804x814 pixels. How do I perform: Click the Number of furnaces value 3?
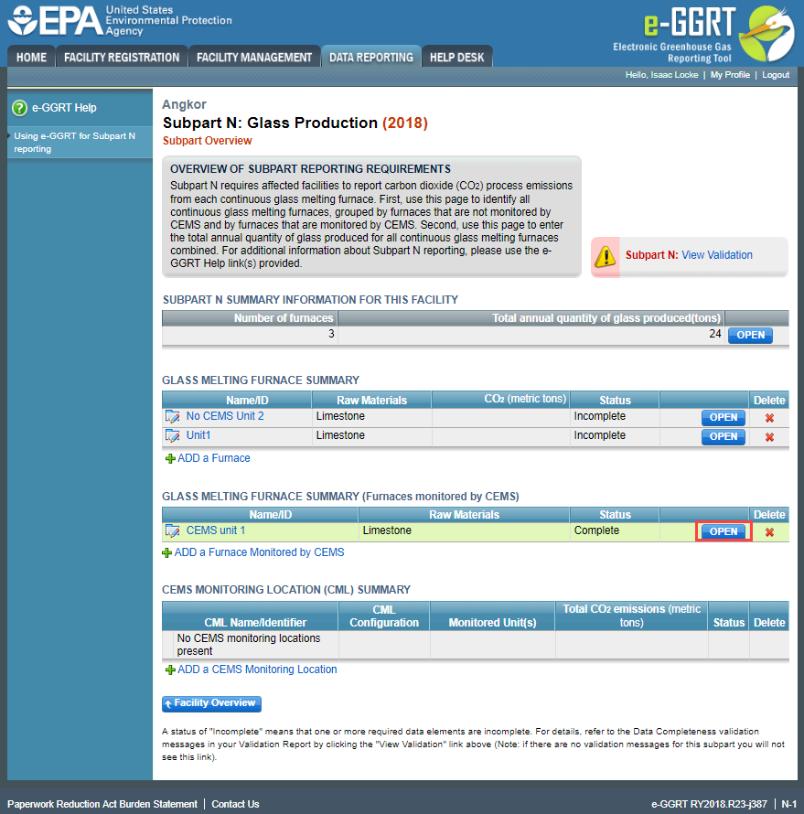(x=331, y=334)
